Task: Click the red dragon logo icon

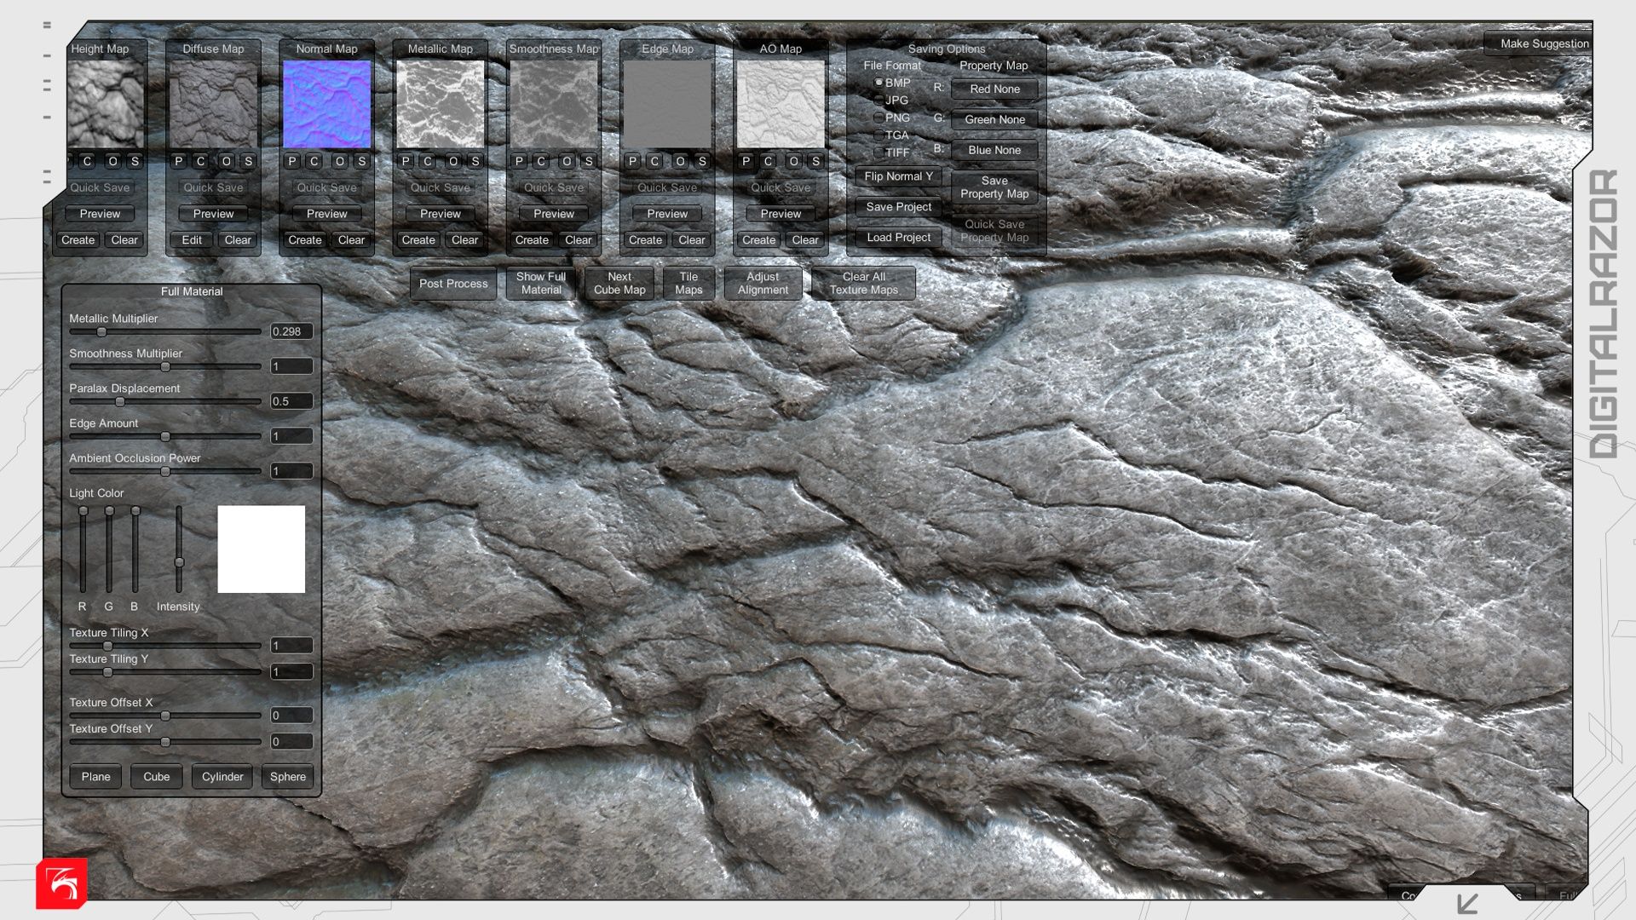Action: coord(61,883)
